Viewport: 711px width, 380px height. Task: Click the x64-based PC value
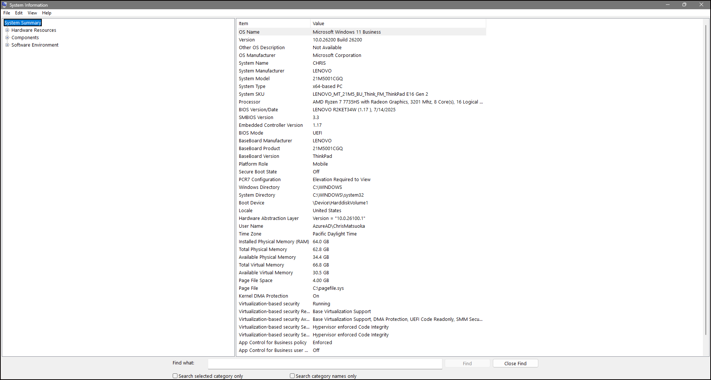pos(328,86)
